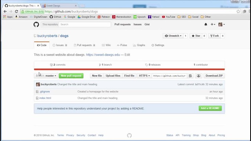View the 1 branch list
251x141 pixels.
(105, 65)
